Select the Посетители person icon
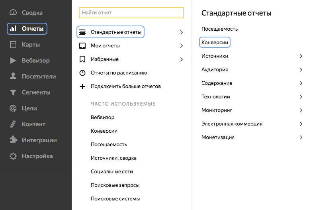Viewport: 309px width, 210px height. (x=14, y=76)
